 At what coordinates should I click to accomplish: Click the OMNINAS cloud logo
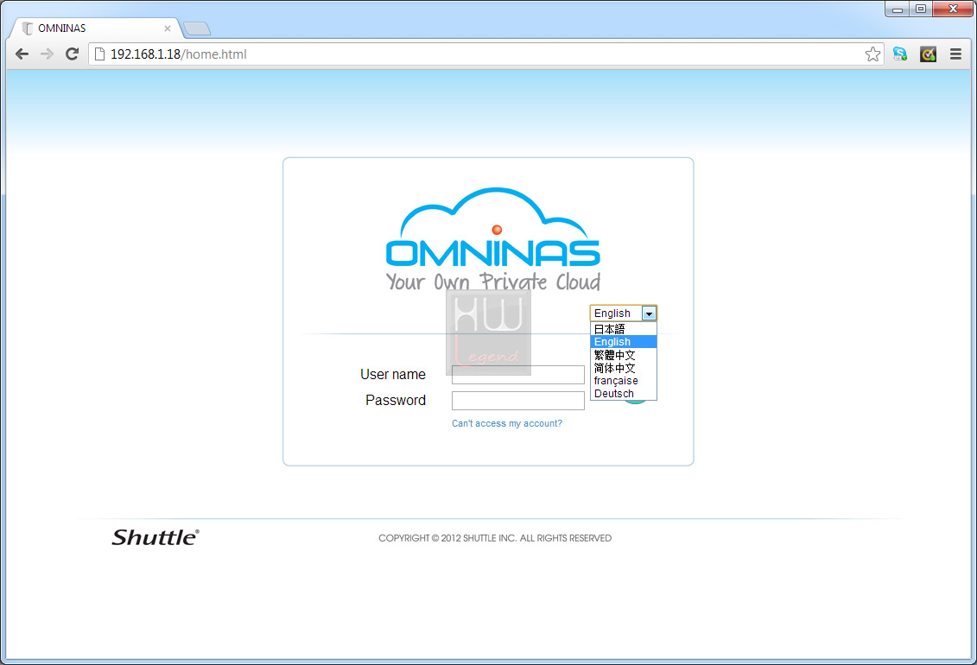[493, 239]
